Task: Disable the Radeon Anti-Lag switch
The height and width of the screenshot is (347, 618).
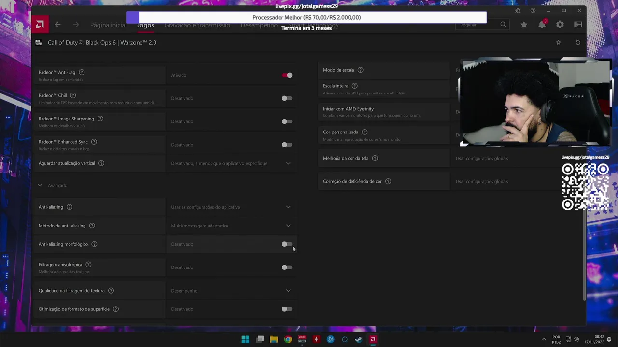Action: (x=287, y=75)
